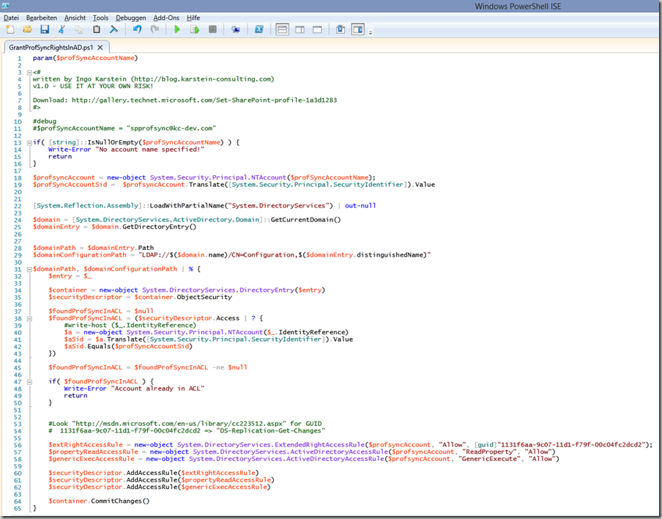Click CommitChanges() on line 64
This screenshot has height=519, width=662.
(x=120, y=501)
